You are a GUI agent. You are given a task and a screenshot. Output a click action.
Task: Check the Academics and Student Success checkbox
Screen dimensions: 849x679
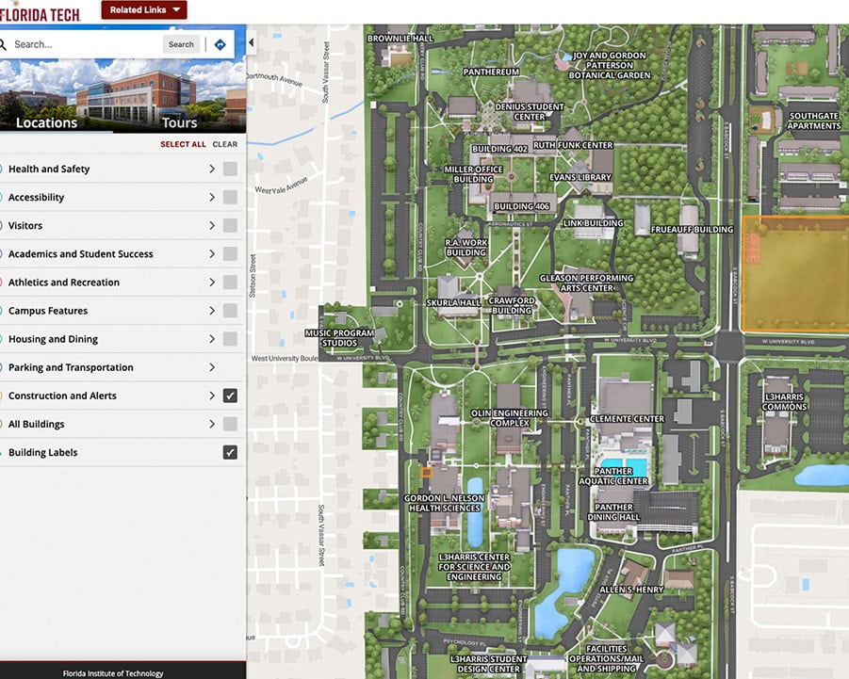(230, 253)
